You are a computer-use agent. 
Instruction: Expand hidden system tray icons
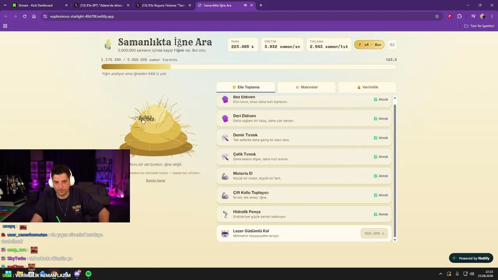pos(440,274)
